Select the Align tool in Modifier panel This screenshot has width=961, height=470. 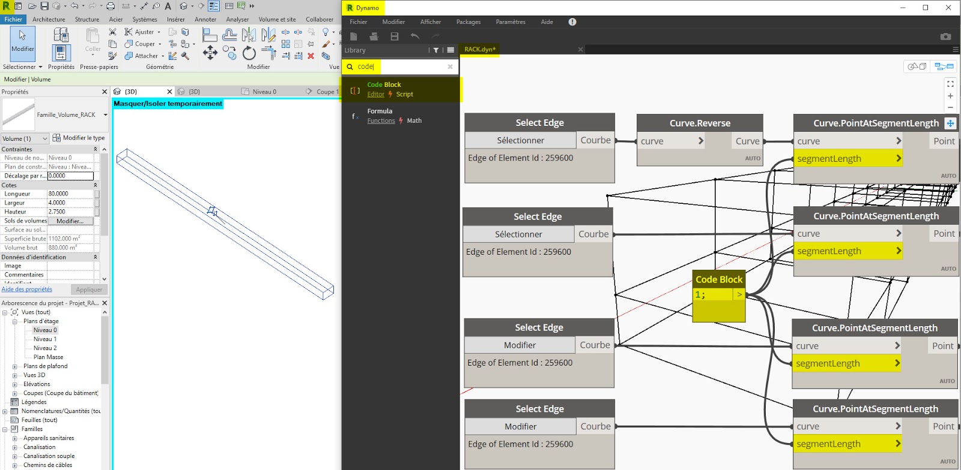[x=210, y=35]
